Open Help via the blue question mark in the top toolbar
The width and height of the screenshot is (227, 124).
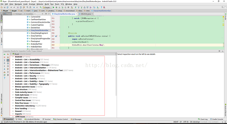(101, 7)
